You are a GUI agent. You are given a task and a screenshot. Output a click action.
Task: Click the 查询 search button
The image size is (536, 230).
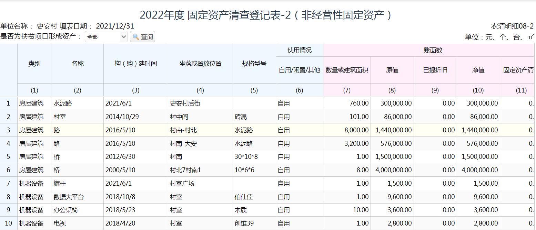click(x=142, y=37)
